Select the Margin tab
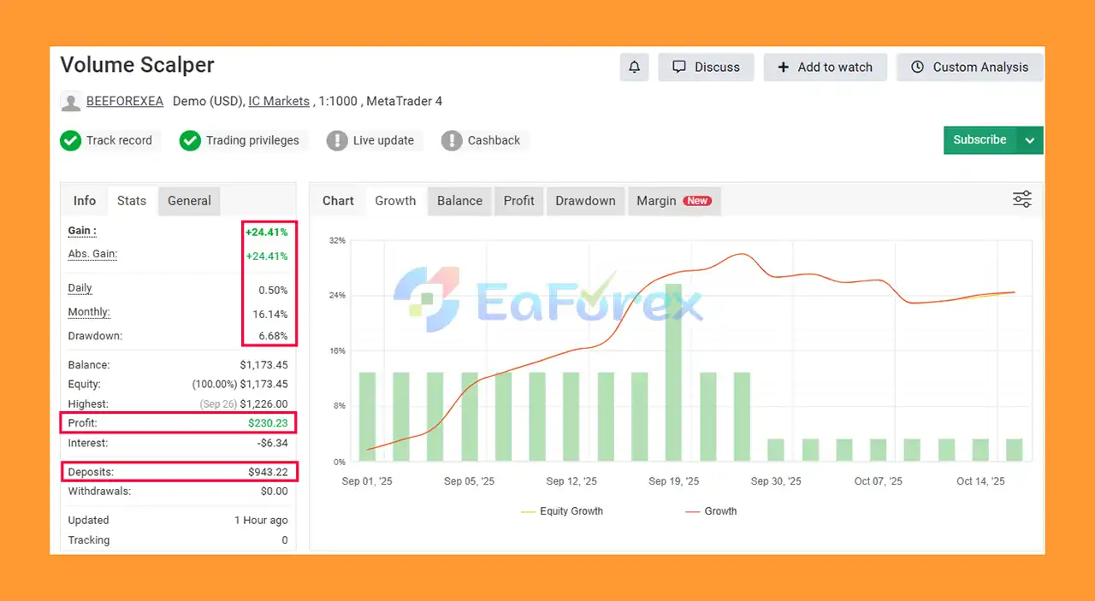 pos(672,201)
